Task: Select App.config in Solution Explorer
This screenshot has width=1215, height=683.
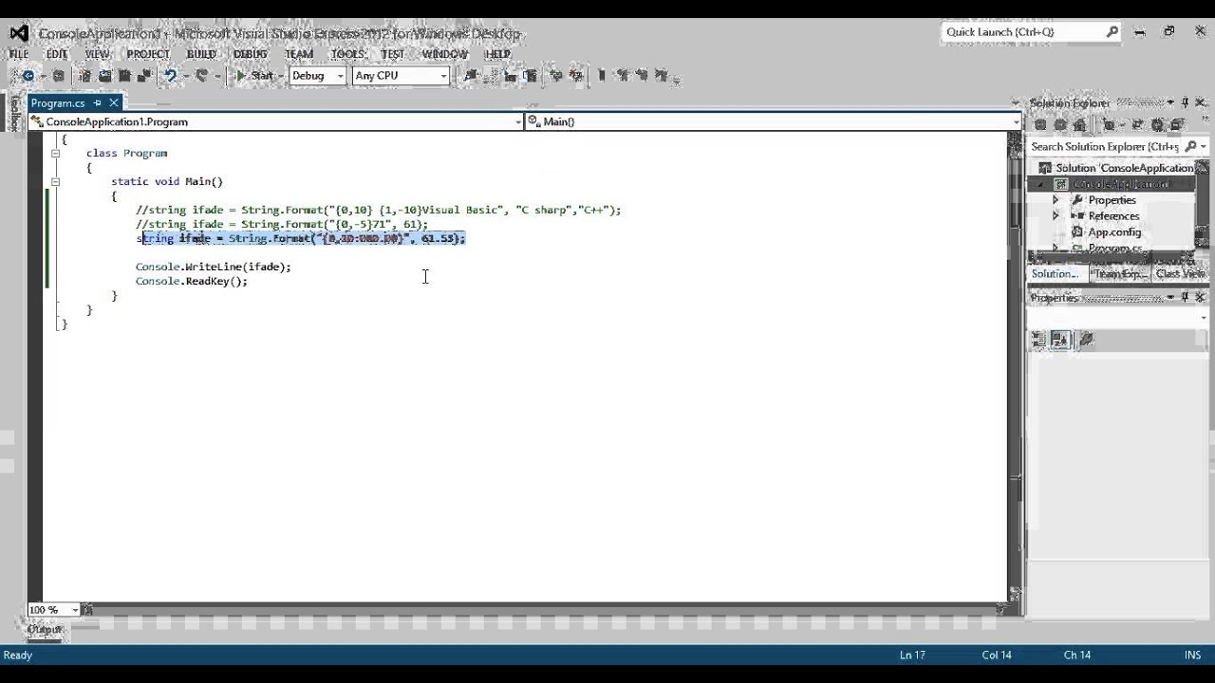Action: [1114, 232]
